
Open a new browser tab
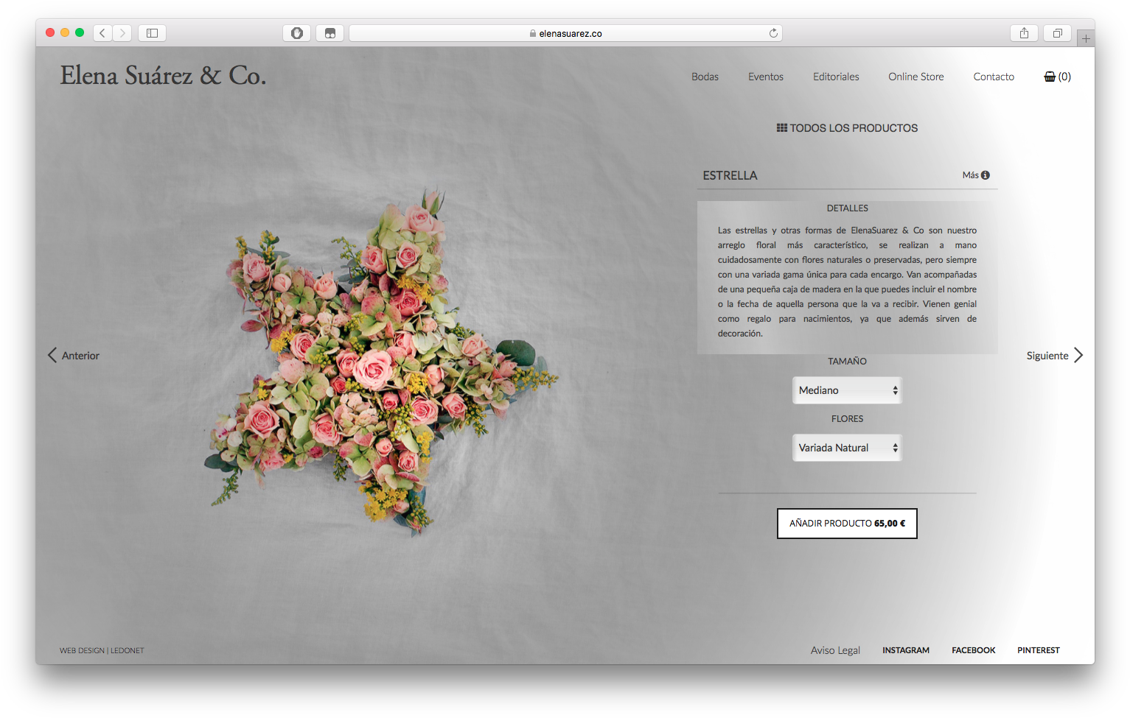[x=1086, y=38]
